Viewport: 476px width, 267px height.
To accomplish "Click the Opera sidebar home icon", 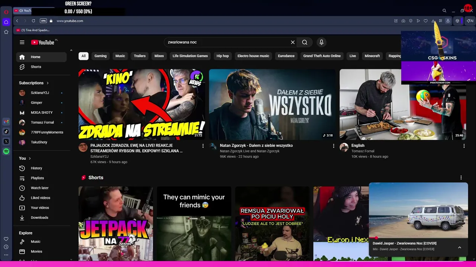I will tap(6, 22).
